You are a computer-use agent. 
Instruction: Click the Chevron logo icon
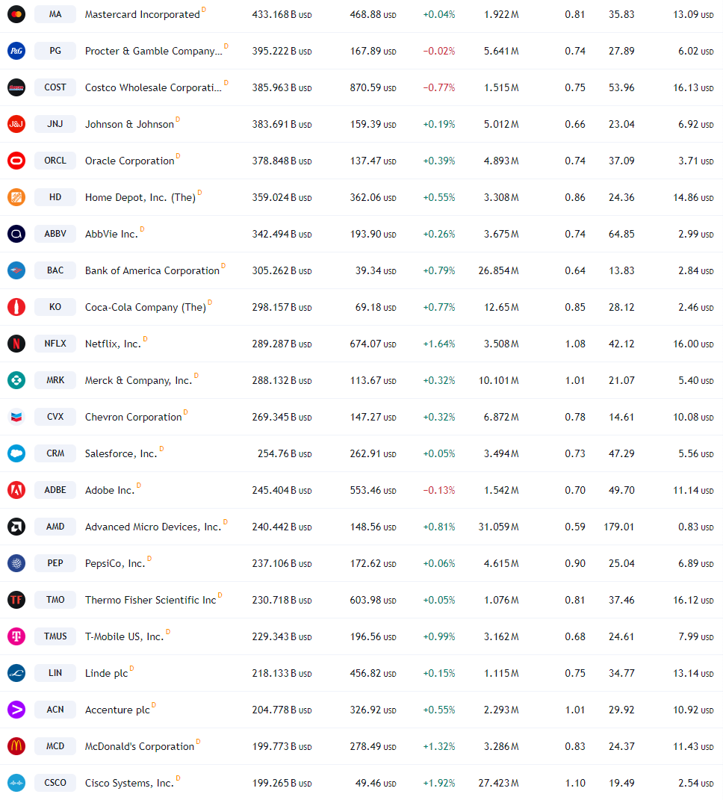coord(16,417)
